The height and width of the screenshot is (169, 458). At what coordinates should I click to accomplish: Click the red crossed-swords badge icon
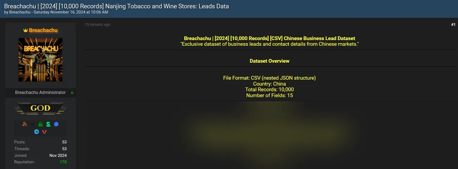click(44, 132)
